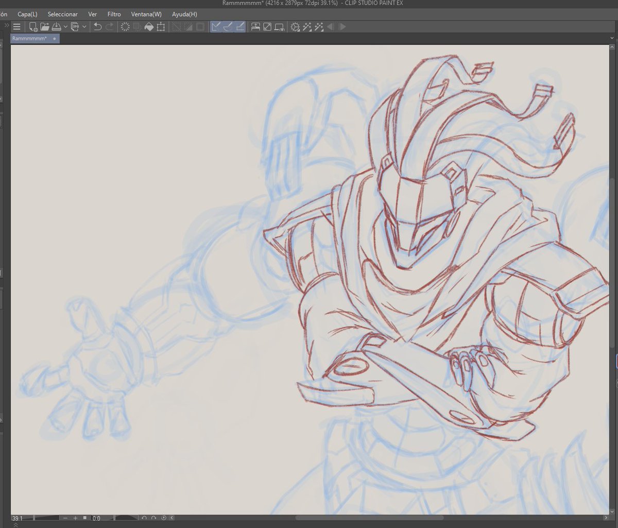
Task: Click the horizontal scrollbar thumb
Action: click(x=369, y=518)
